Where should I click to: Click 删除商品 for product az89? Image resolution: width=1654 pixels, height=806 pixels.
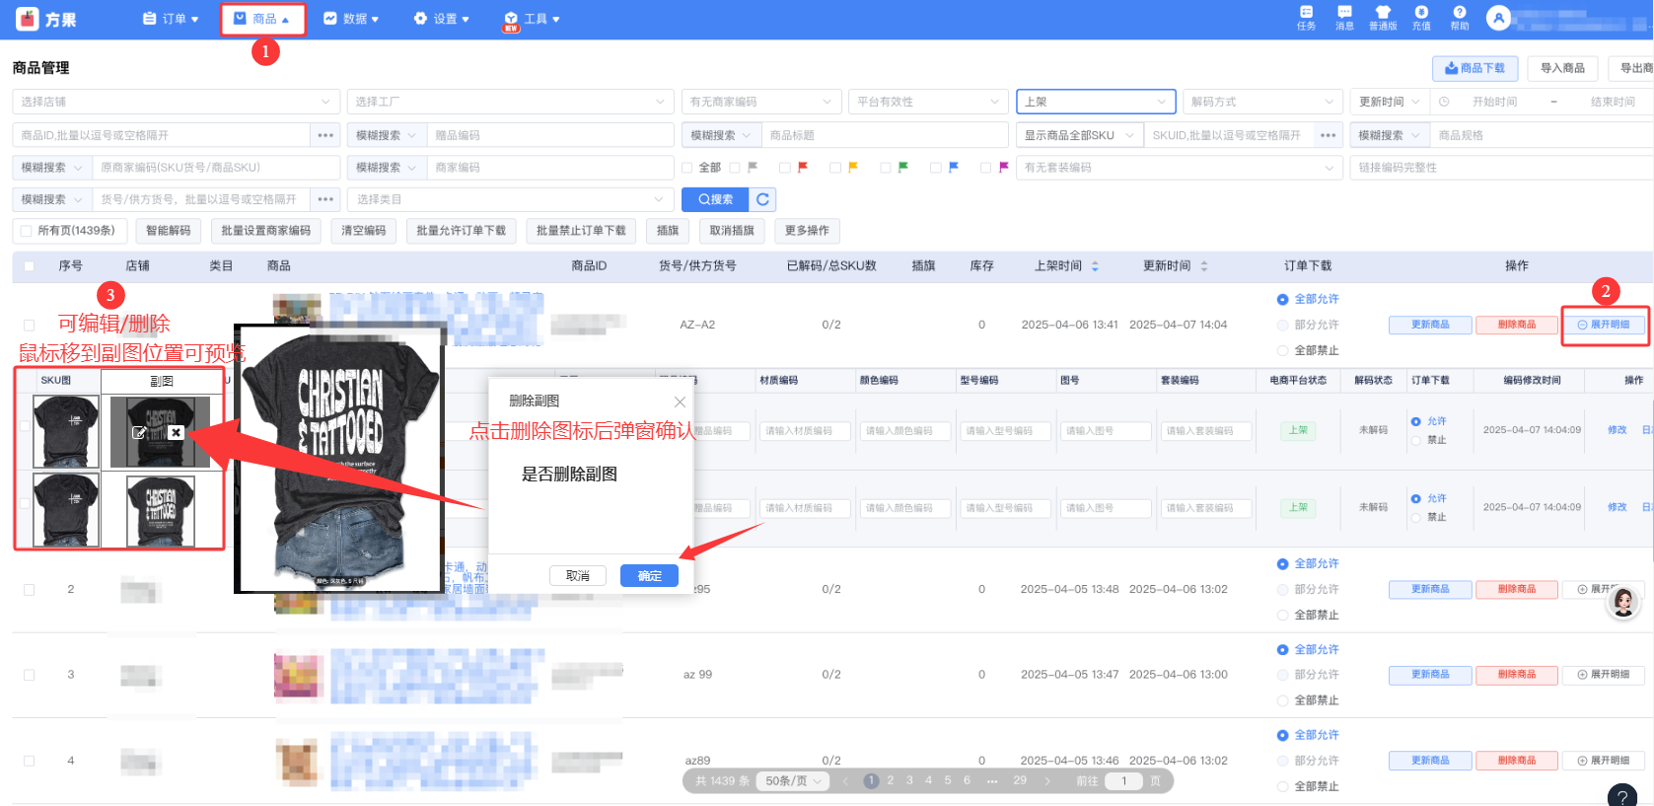pos(1517,761)
